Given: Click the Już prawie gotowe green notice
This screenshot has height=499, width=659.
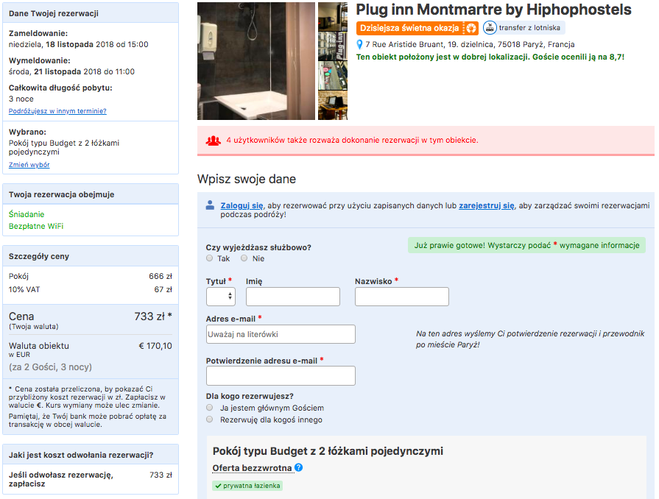Looking at the screenshot, I should [x=526, y=245].
